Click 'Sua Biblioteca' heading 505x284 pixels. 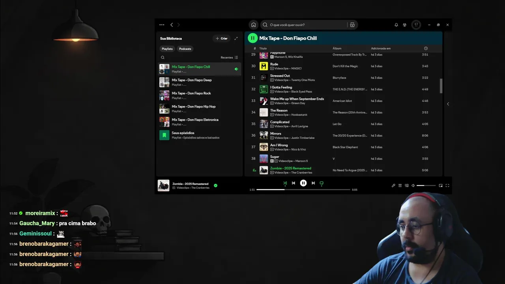pos(171,38)
